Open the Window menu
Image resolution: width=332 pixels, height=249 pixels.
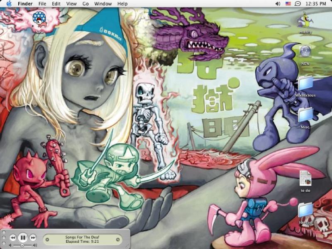click(x=103, y=4)
